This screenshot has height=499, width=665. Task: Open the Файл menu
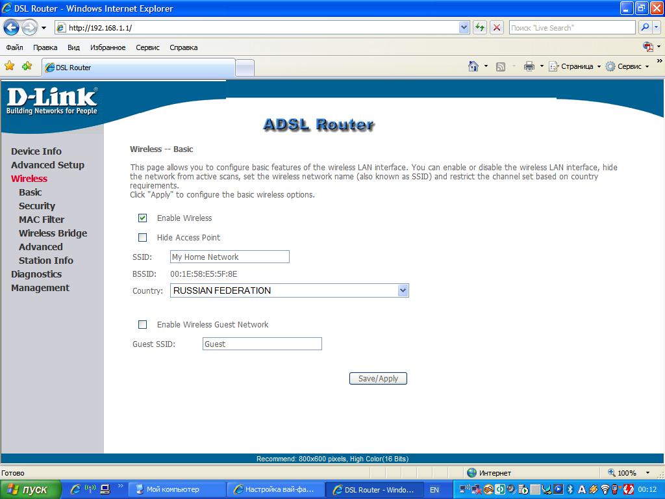coord(14,47)
